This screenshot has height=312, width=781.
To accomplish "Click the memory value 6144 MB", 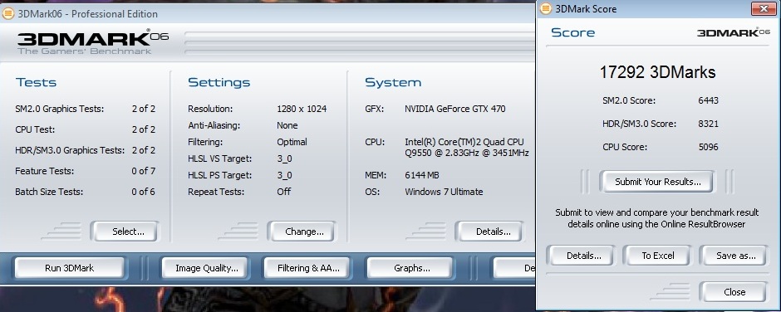I will pos(422,175).
